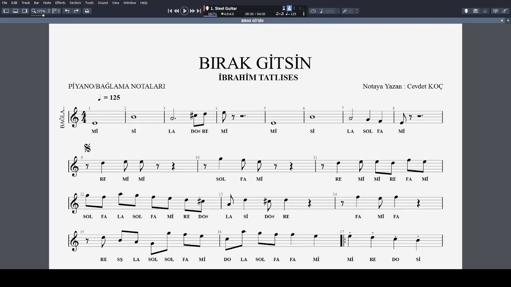Redo the last undone action
The image size is (511, 287).
(76, 11)
